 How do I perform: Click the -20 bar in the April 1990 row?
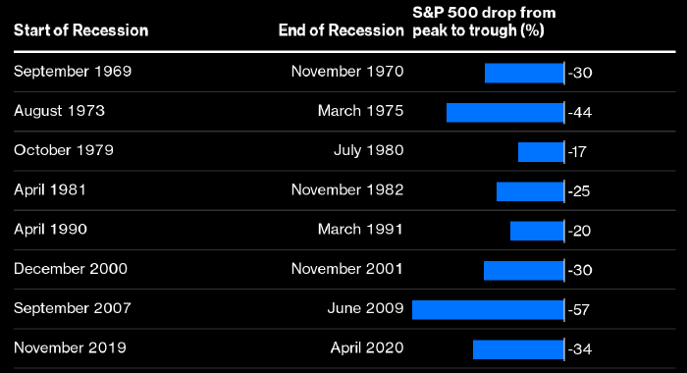click(x=537, y=231)
